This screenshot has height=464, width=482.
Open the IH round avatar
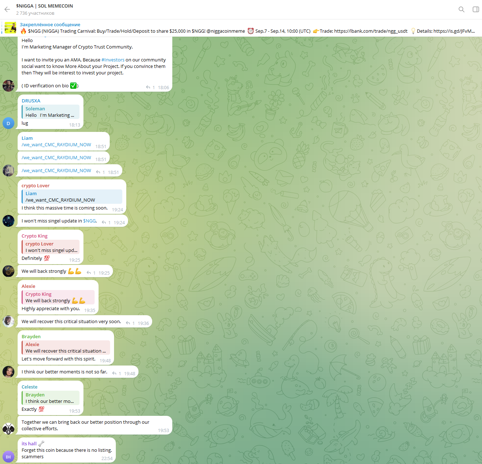[8, 457]
